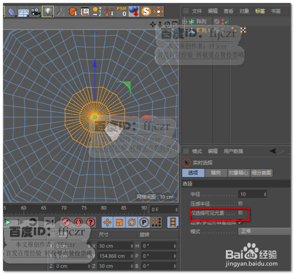
Task: Toggle position keying with move arrows icon
Action: [107, 223]
